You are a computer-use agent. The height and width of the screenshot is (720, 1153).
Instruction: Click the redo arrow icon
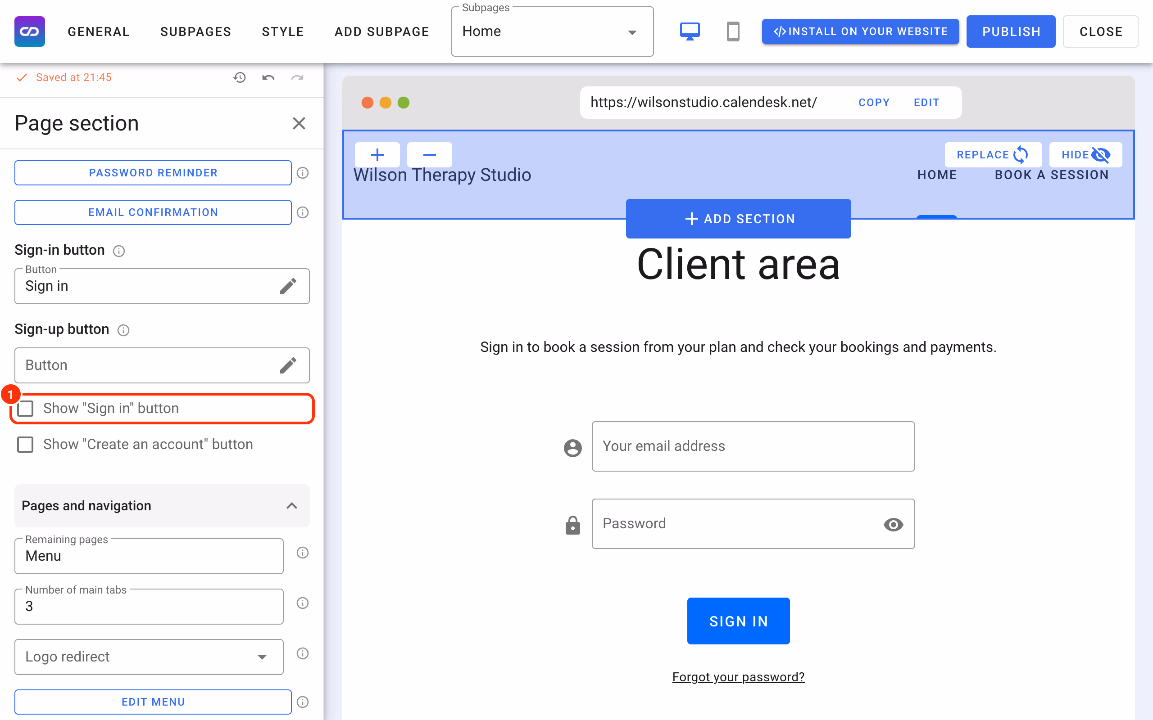[297, 77]
